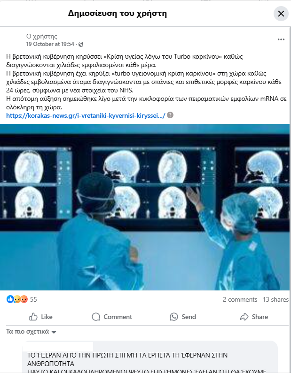Click the question mark link info icon
Viewport: 291px width, 373px height.
click(x=170, y=115)
